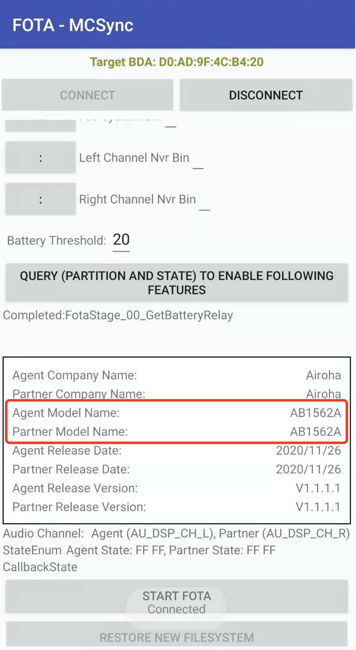Tap the Partner Model Name label
Screen dimensions: 356x650
[x=70, y=432]
